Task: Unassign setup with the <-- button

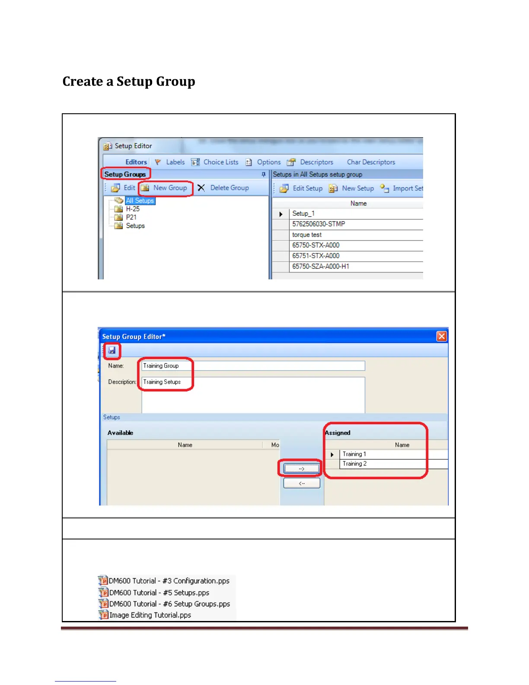Action: (x=302, y=483)
